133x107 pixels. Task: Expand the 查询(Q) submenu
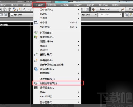pos(57,50)
